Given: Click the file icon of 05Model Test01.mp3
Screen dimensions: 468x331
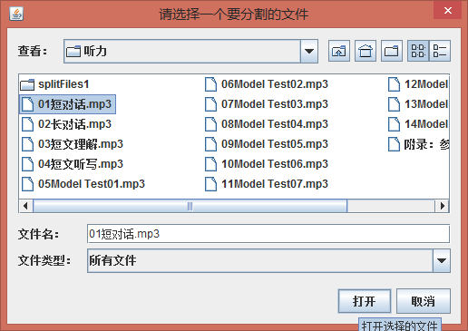Looking at the screenshot, I should (x=28, y=184).
